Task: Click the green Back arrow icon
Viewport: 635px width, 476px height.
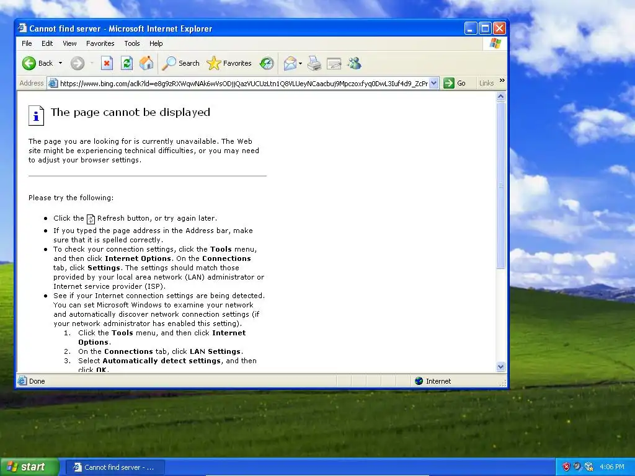Action: [29, 63]
